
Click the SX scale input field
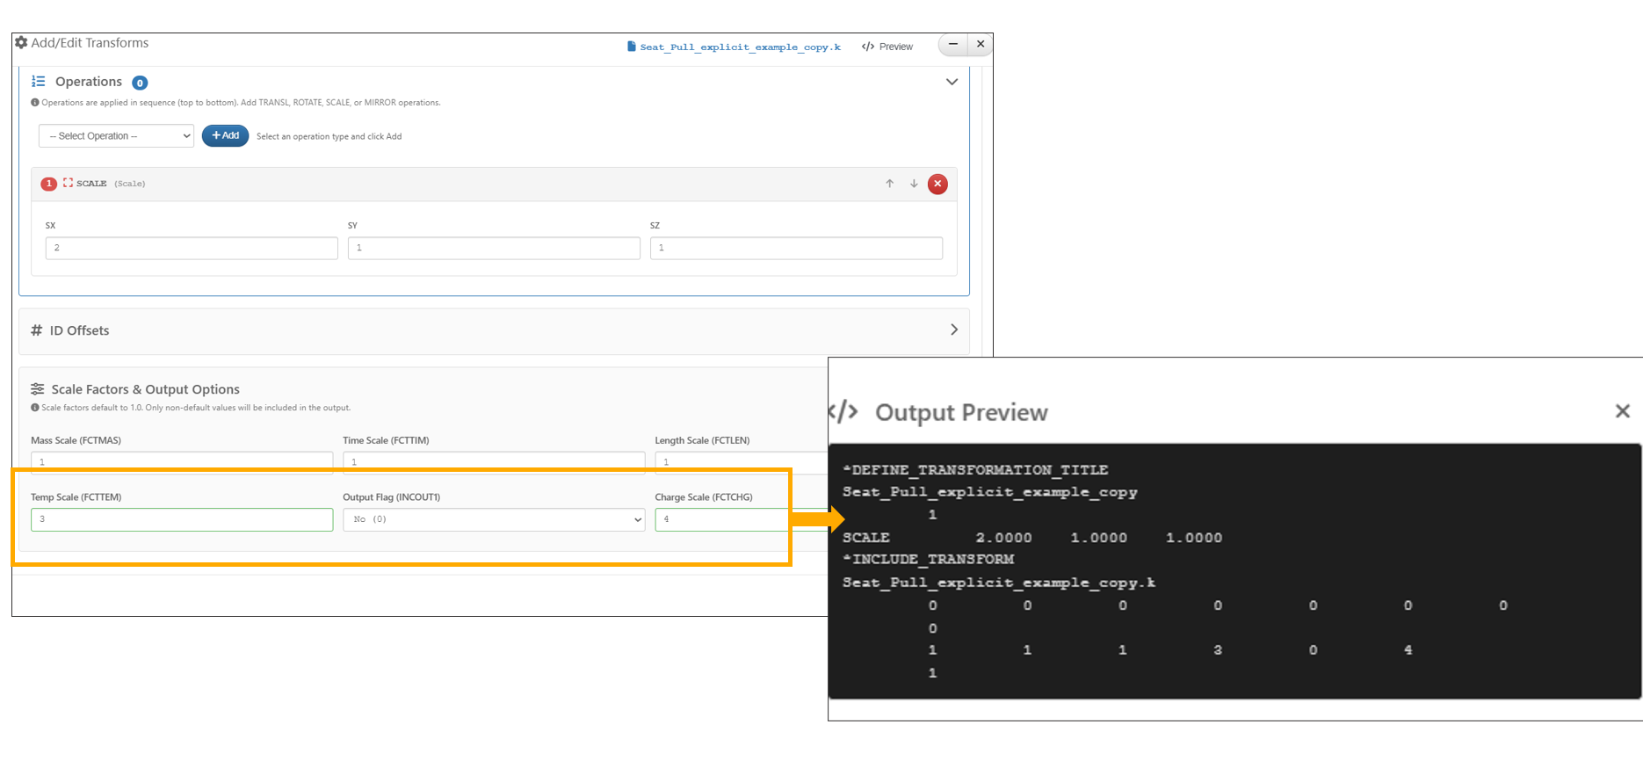(x=192, y=248)
